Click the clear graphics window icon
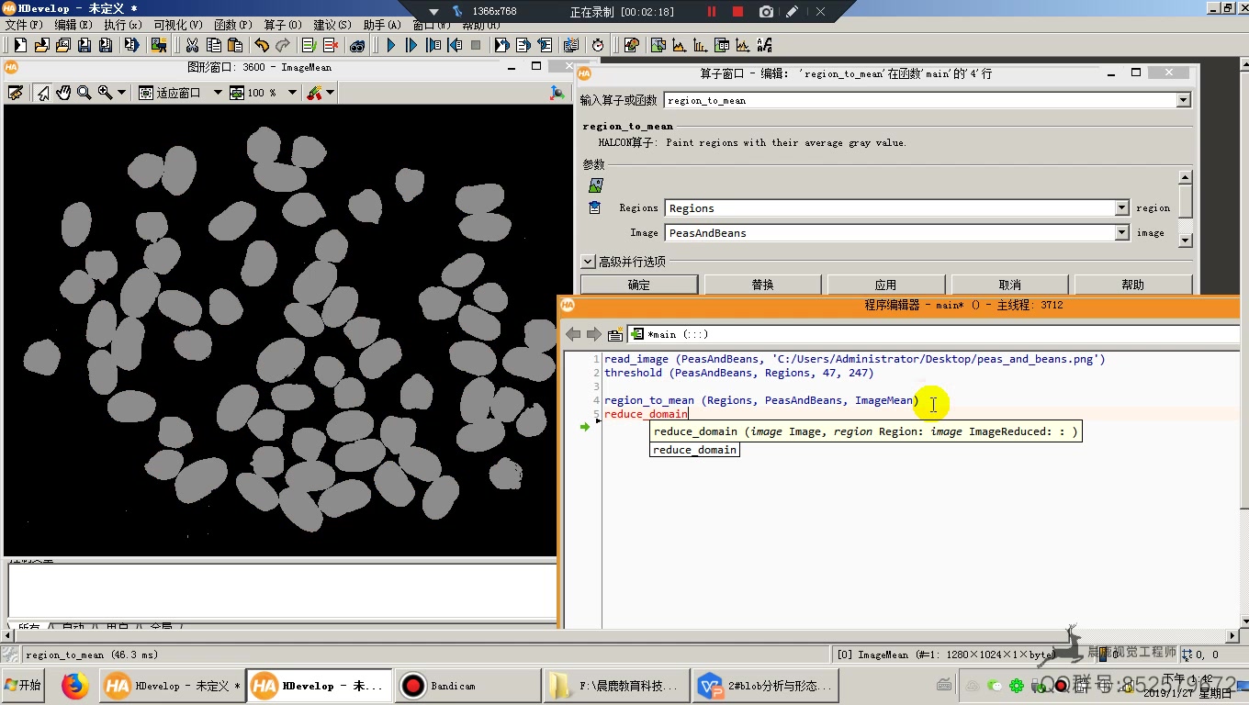 (x=16, y=93)
